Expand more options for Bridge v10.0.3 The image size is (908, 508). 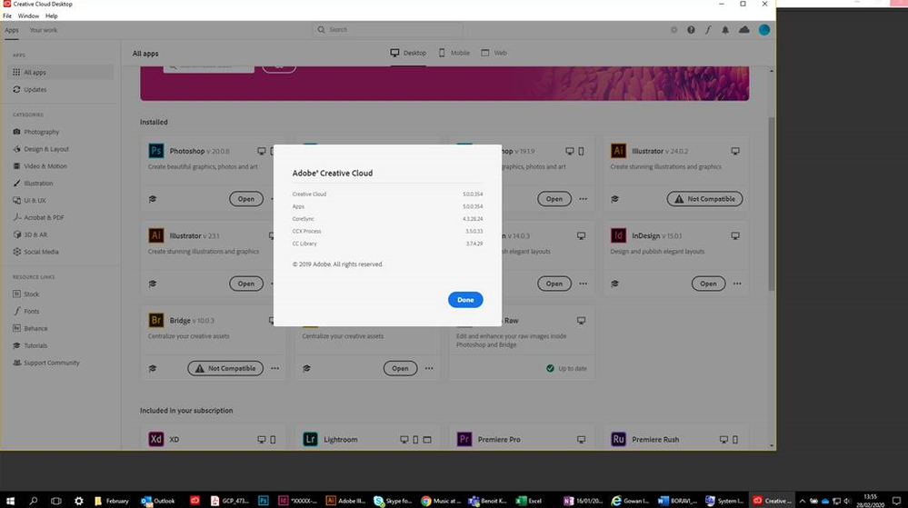275,368
